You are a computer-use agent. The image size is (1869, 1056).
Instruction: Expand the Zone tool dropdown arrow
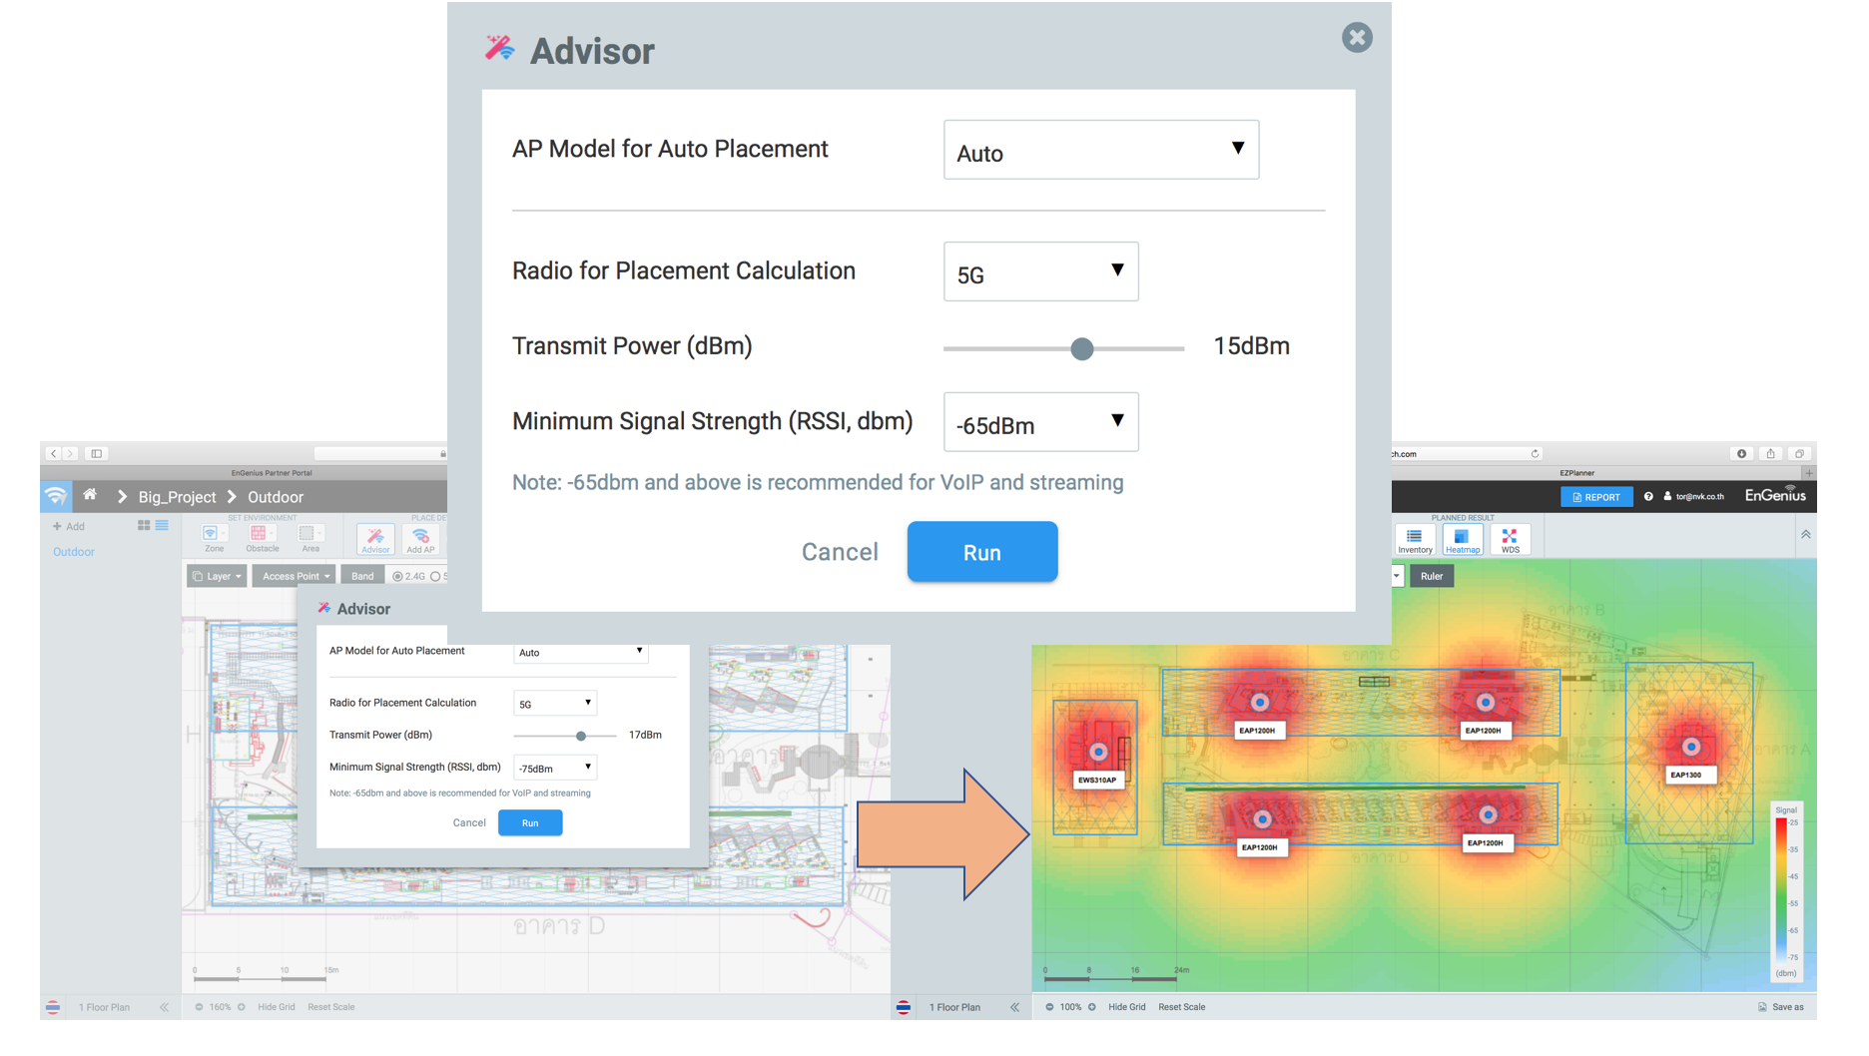pos(224,534)
